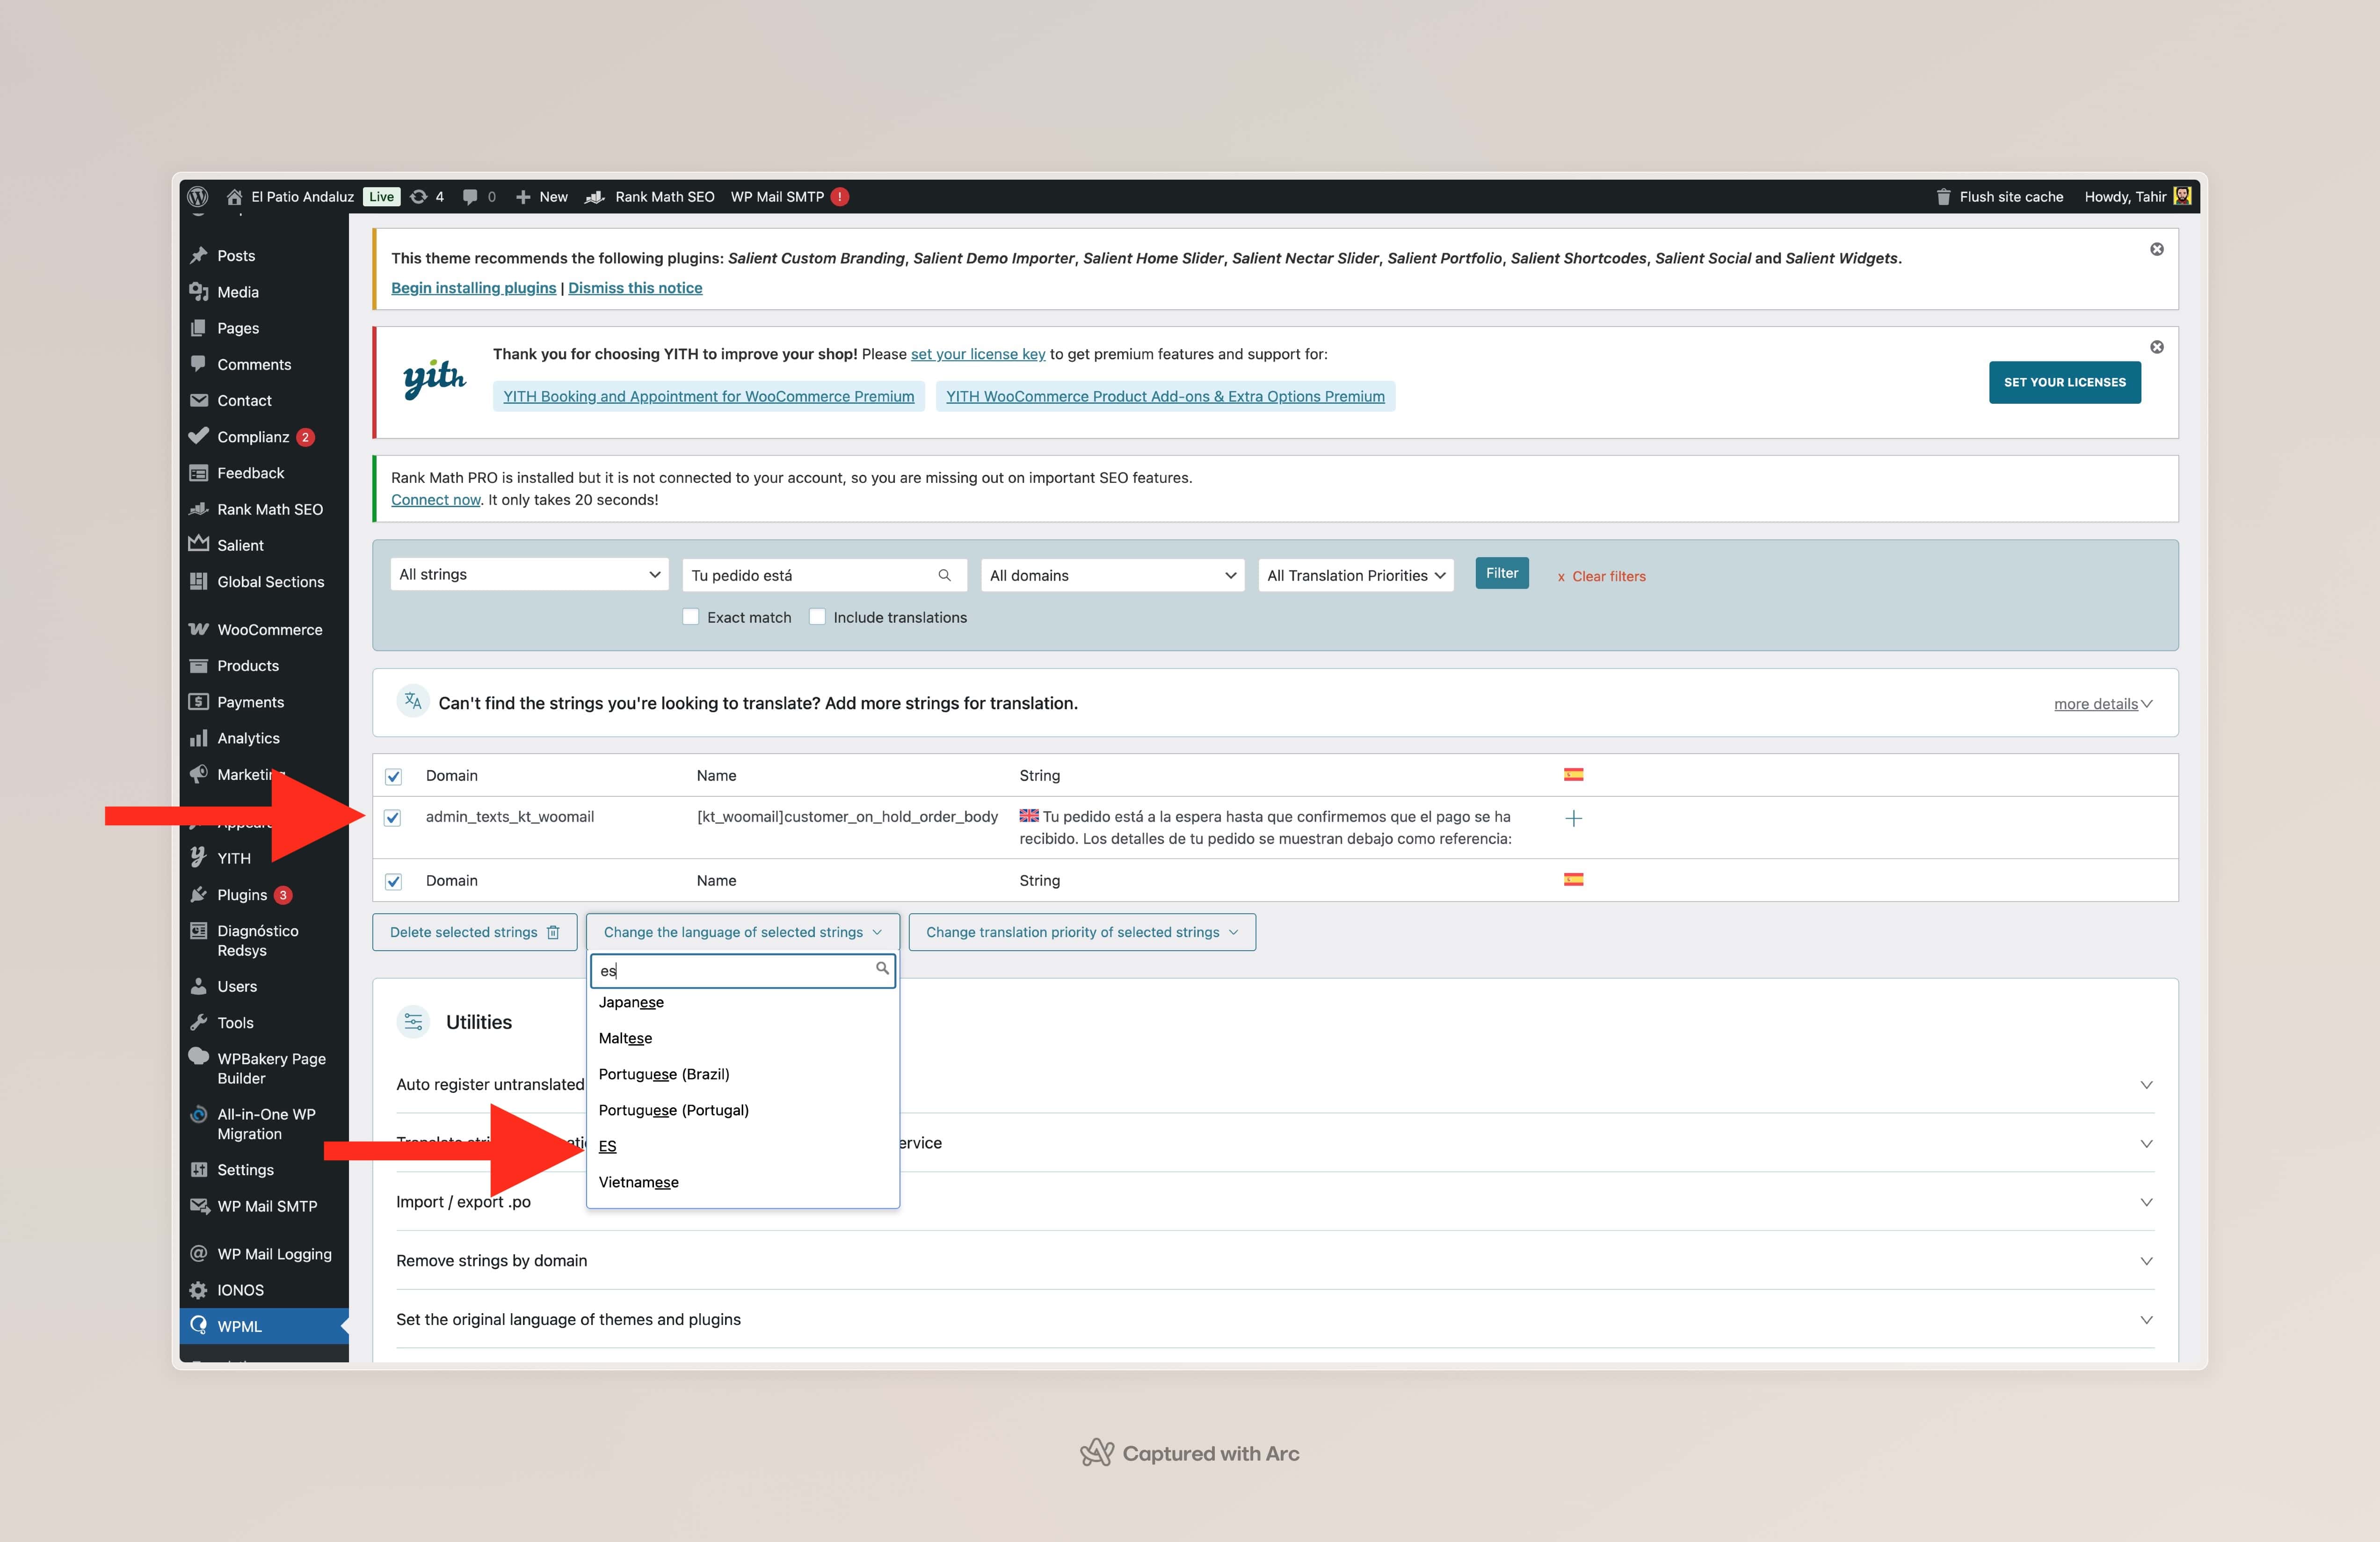Click the search magnifier in string filter

(x=944, y=575)
